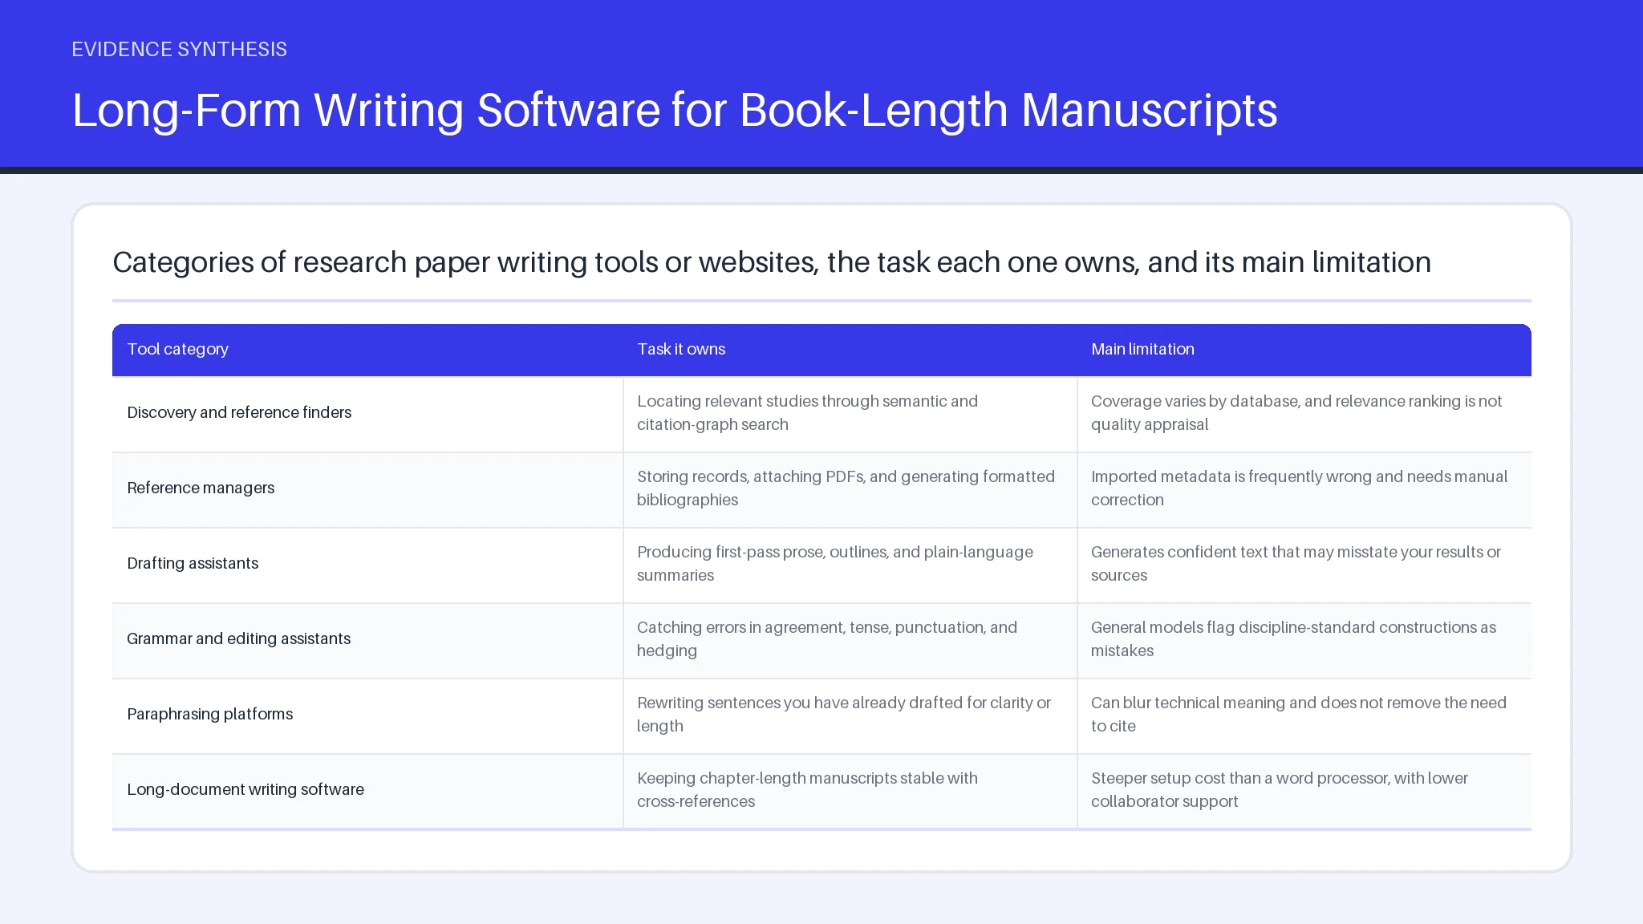
Task: Click the 'Rewriting sentences you have already drafted' cell
Action: click(x=850, y=715)
